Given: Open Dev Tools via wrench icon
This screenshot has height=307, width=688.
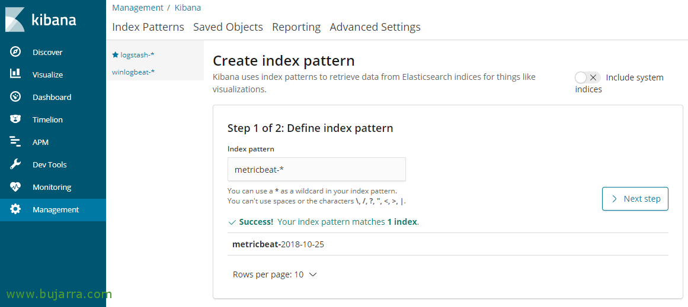Looking at the screenshot, I should (x=15, y=164).
